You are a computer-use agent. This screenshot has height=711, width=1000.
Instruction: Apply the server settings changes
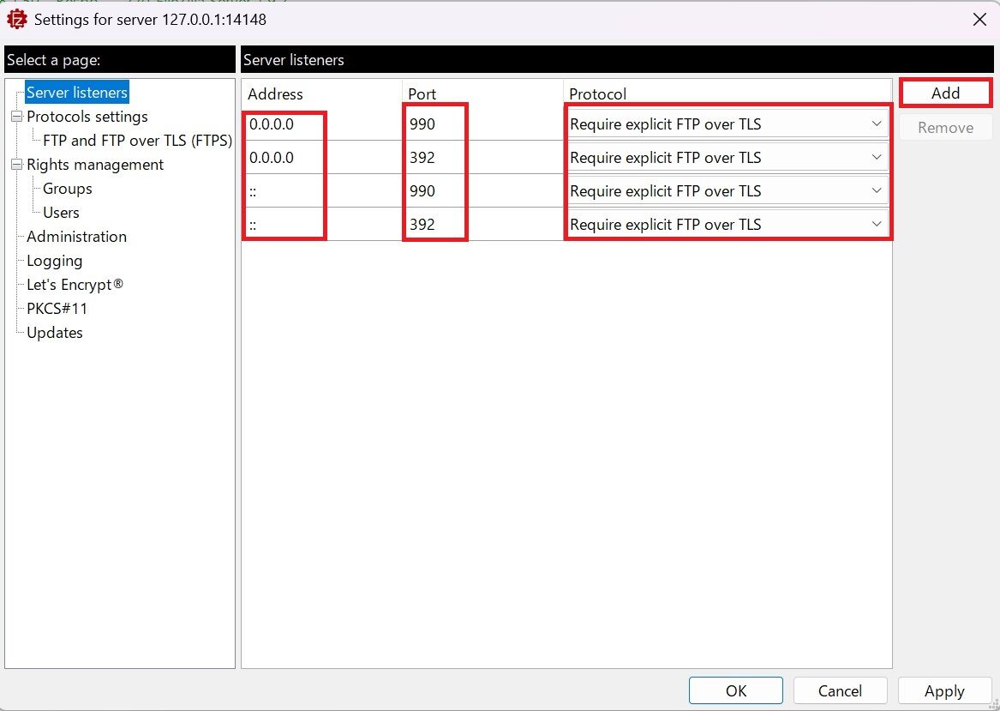click(x=943, y=690)
